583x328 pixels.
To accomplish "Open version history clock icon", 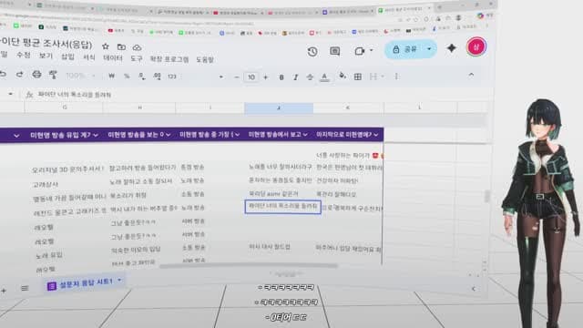I will [312, 51].
